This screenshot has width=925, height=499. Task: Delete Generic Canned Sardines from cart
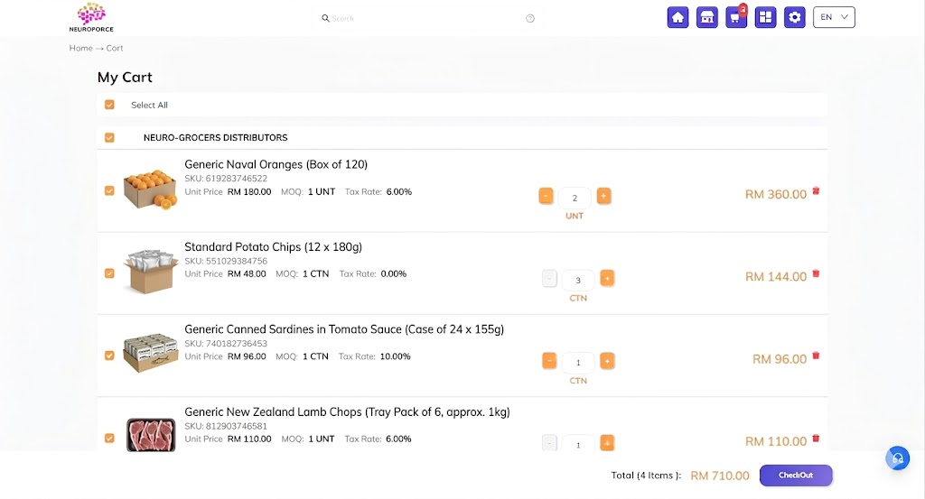tap(816, 356)
